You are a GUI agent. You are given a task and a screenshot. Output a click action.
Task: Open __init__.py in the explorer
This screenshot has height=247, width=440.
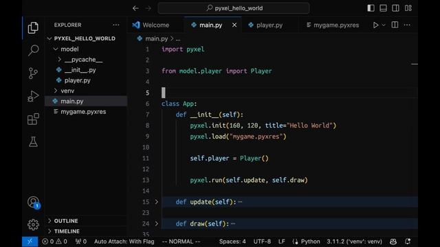(80, 70)
